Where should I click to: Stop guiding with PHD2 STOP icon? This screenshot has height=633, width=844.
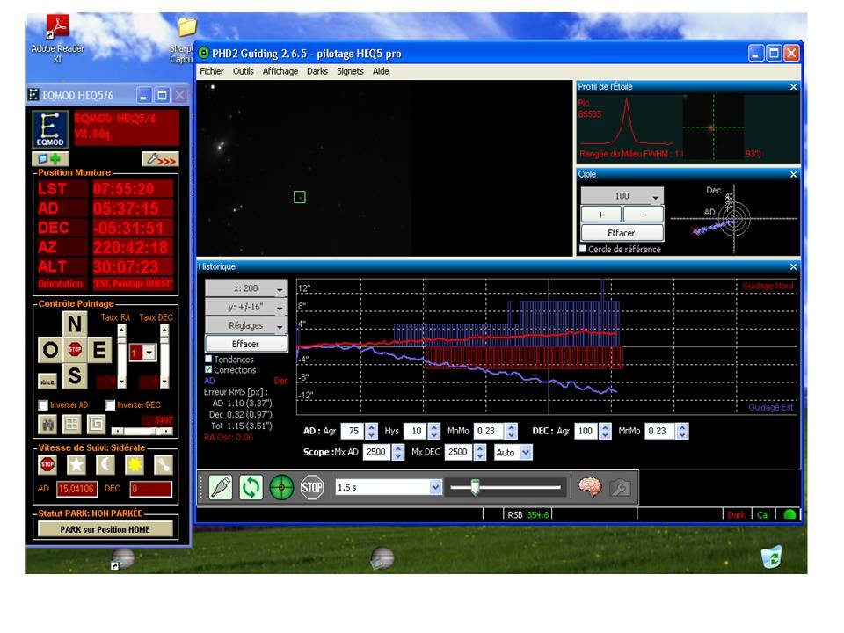(312, 487)
